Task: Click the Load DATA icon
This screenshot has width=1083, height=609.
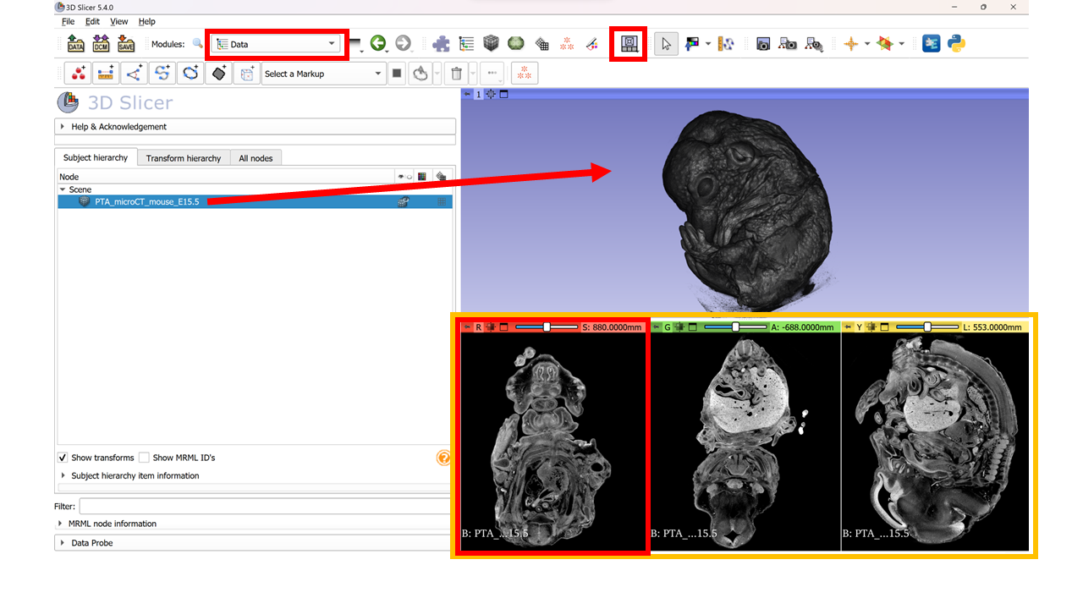Action: pyautogui.click(x=76, y=44)
